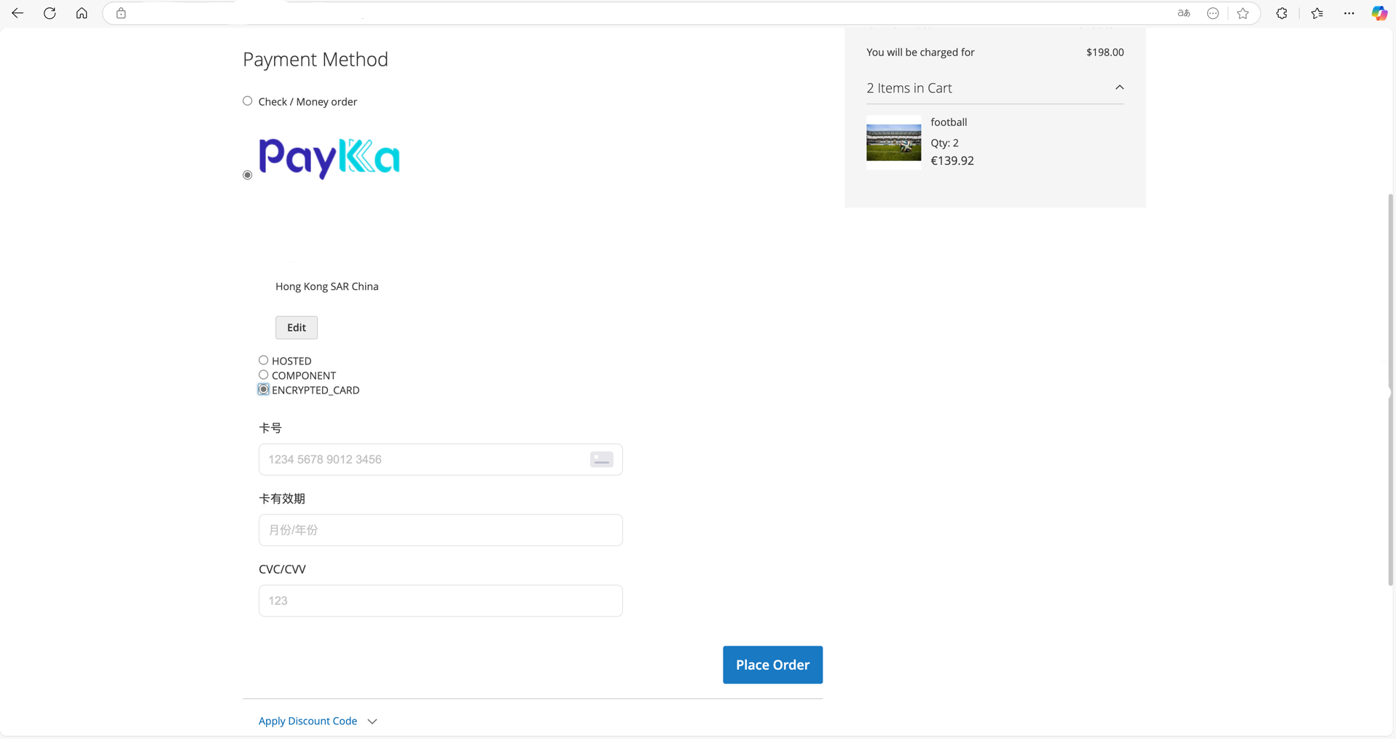Click the card brand icon in card number field
Viewport: 1396px width, 739px height.
click(x=601, y=460)
